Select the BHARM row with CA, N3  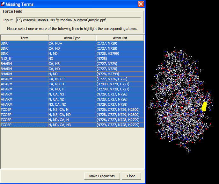coord(24,64)
